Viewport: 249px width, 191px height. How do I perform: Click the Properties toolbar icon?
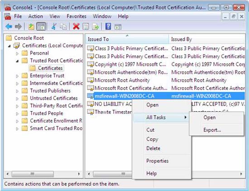click(86, 26)
